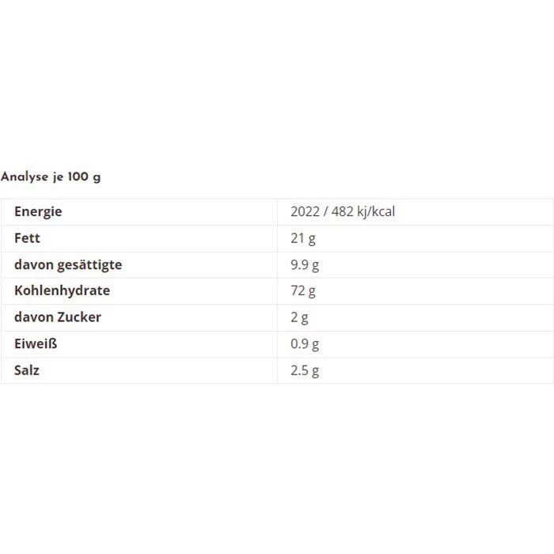Select the '0.9 g' protein value
Viewport: 554px width, 554px height.
pyautogui.click(x=305, y=343)
